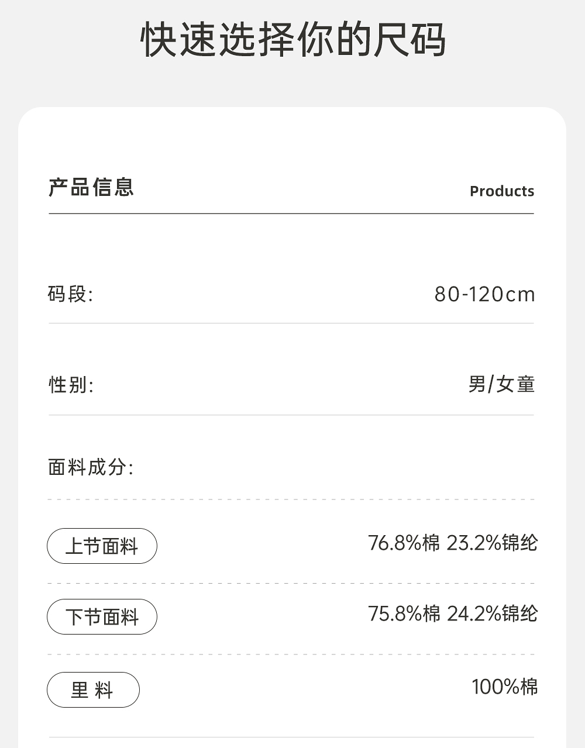
Task: Select the 下节面料 pill button
Action: pos(102,617)
